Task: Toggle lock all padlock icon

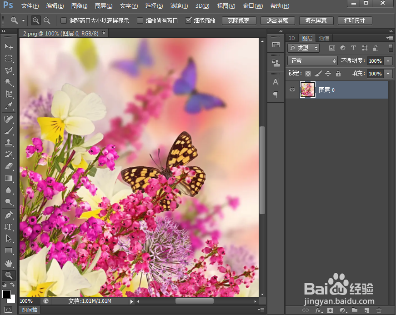Action: (338, 74)
